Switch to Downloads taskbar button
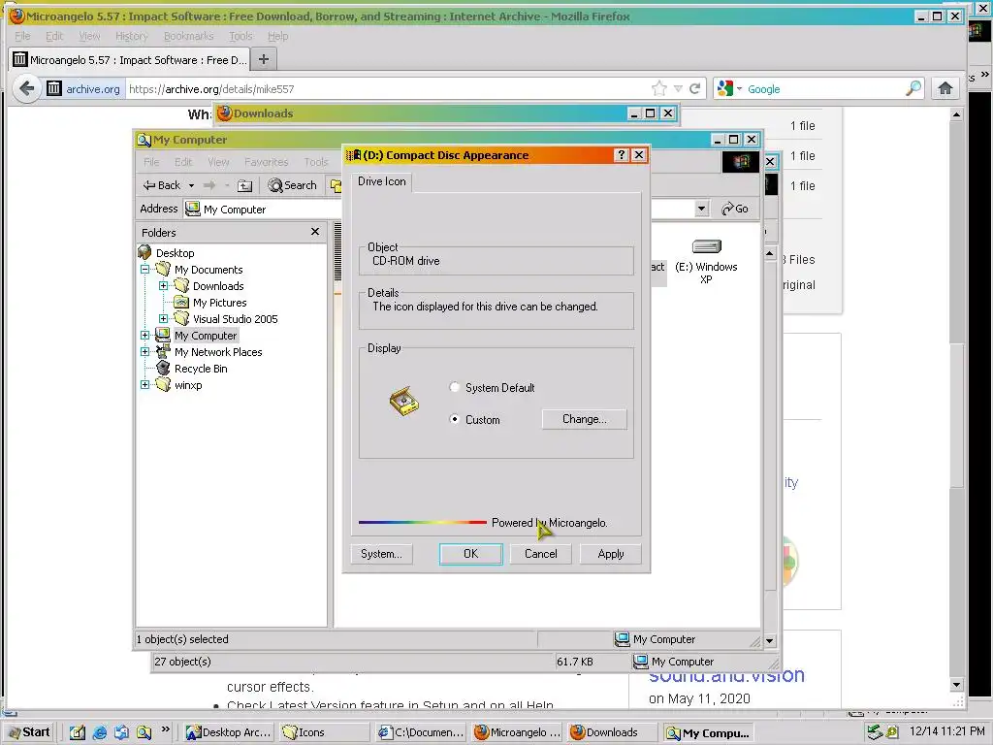Screen dimensions: 993x745 [613, 732]
